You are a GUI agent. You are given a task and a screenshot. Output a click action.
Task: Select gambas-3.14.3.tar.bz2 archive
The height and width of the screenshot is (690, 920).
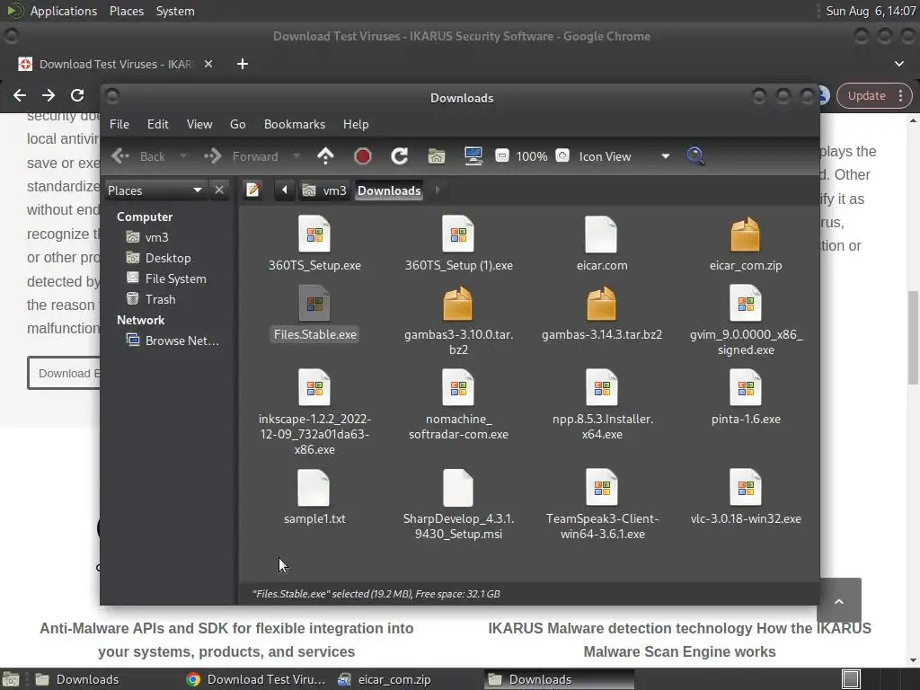point(602,314)
